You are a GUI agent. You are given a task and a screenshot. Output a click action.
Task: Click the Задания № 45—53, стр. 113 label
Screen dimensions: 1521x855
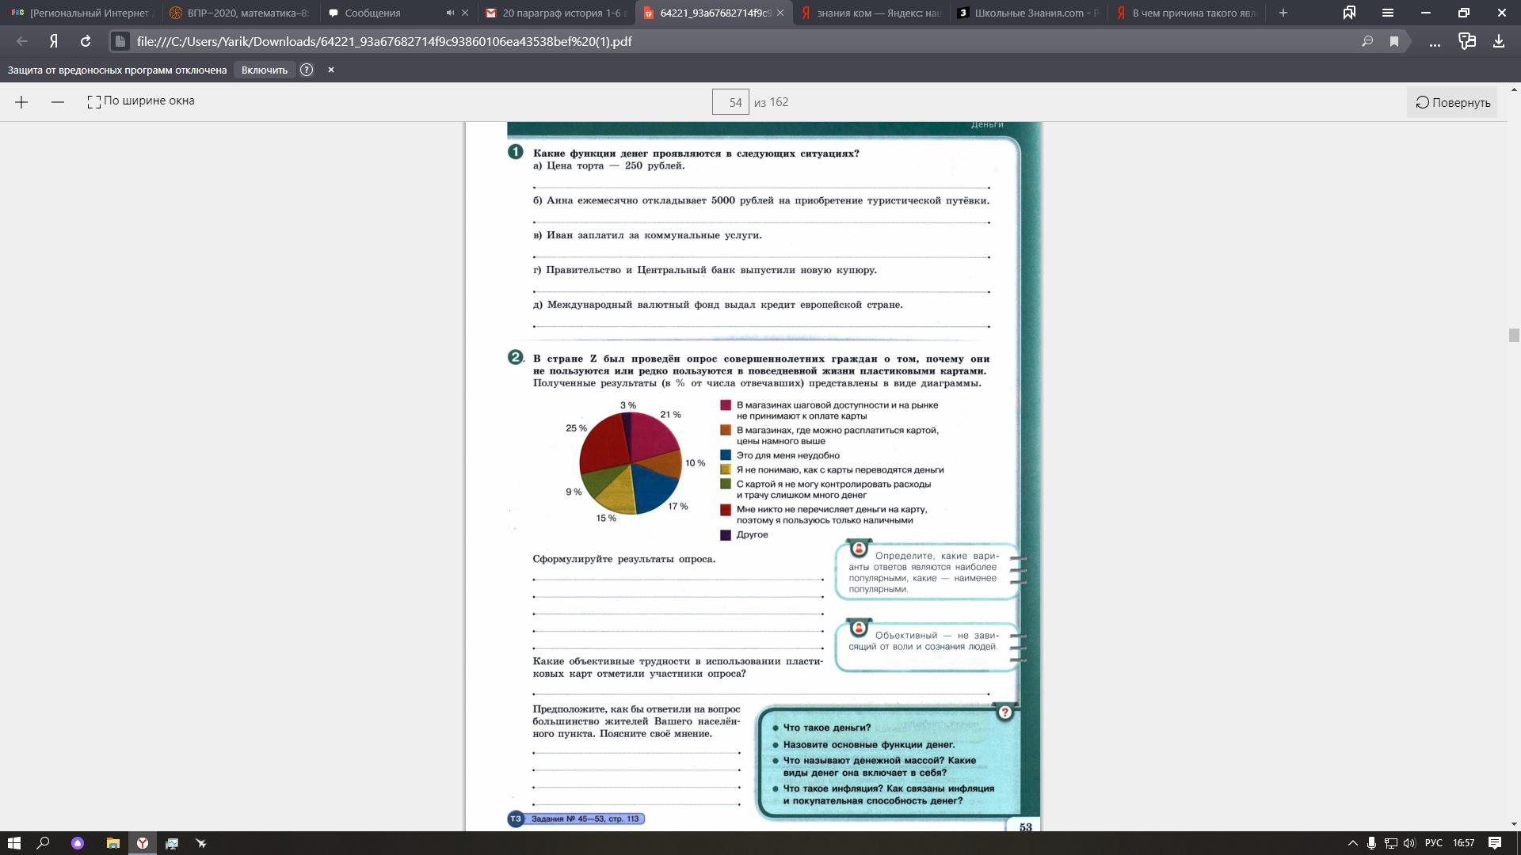[x=585, y=819]
